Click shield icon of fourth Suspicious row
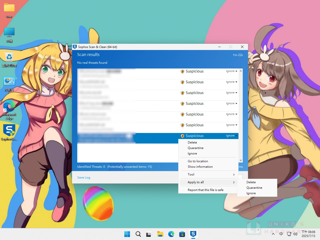 point(182,104)
